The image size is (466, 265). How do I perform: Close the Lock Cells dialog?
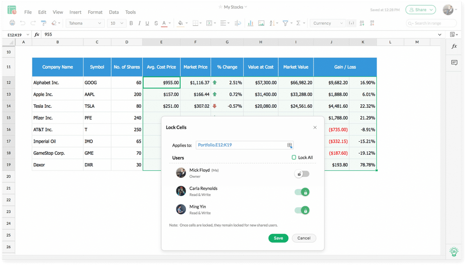(x=315, y=128)
